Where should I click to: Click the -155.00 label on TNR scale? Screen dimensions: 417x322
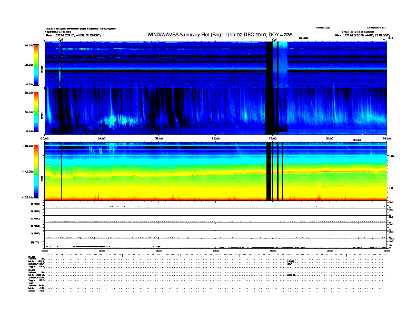click(27, 197)
